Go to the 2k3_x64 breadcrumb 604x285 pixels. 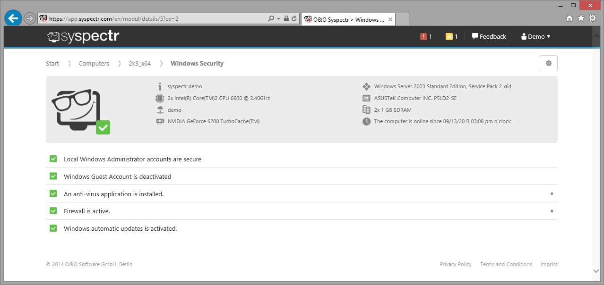[x=140, y=63]
